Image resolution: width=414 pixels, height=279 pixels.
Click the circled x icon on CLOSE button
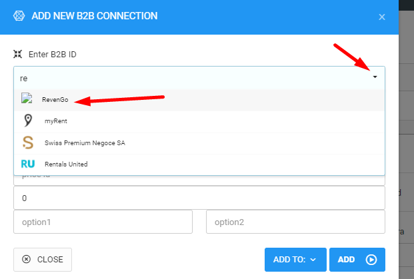coord(27,259)
